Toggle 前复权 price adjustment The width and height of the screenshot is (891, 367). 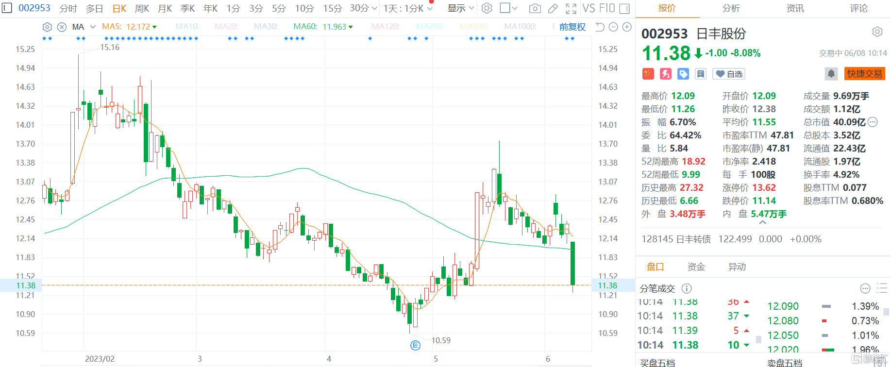click(x=572, y=27)
